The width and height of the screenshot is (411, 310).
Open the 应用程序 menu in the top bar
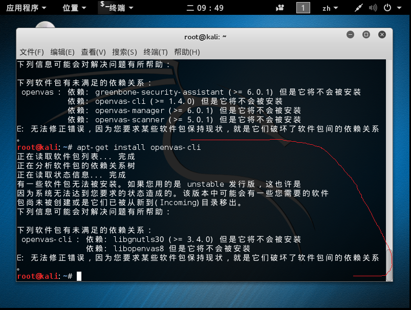point(26,8)
